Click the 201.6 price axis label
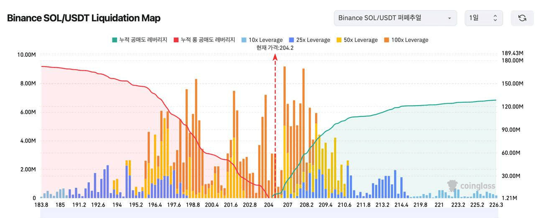Image resolution: width=535 pixels, height=218 pixels. pyautogui.click(x=231, y=205)
